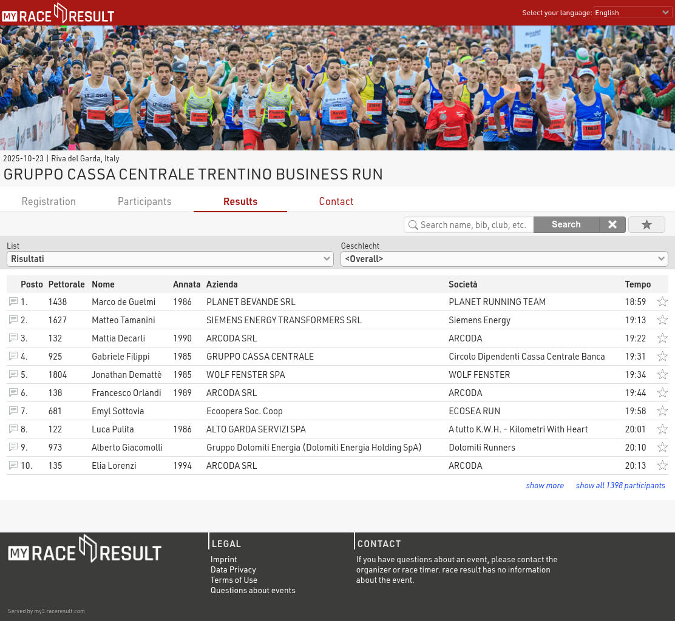The height and width of the screenshot is (621, 675).
Task: Click the my race result footer logo
Action: click(x=85, y=549)
